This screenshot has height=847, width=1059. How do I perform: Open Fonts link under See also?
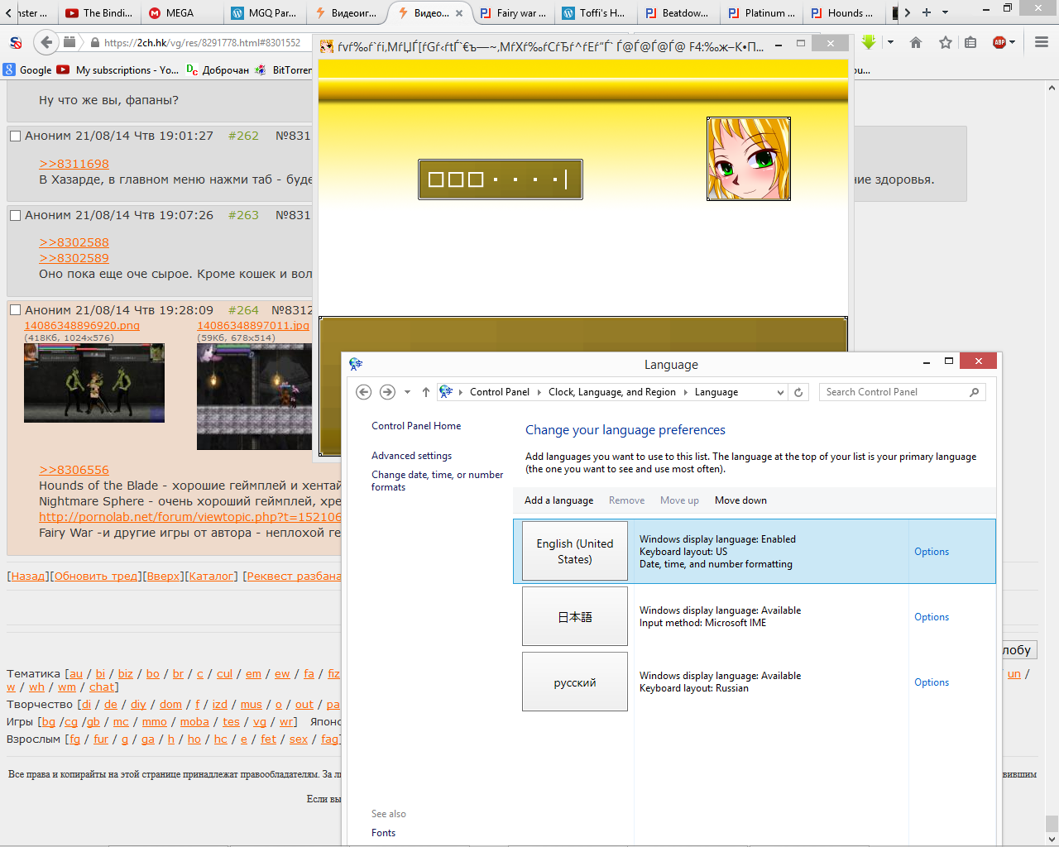pyautogui.click(x=383, y=833)
